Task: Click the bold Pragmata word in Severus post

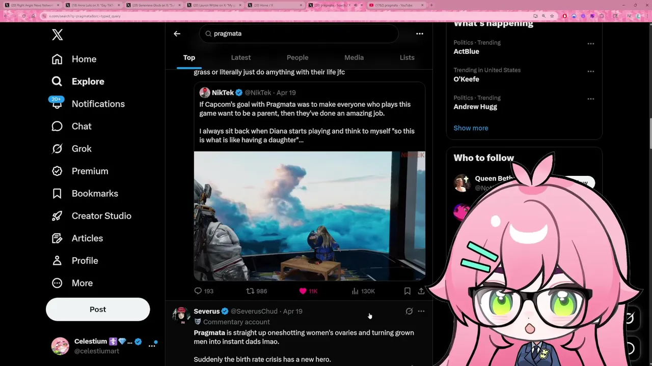Action: click(209, 332)
